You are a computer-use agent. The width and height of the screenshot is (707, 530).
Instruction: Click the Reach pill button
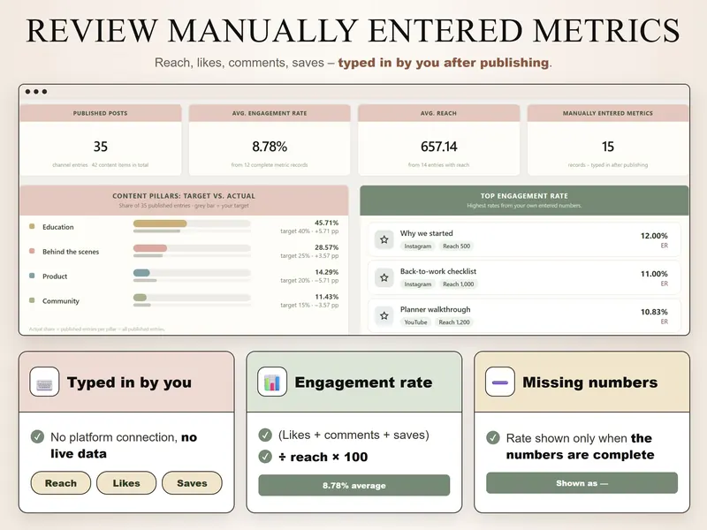pyautogui.click(x=61, y=483)
